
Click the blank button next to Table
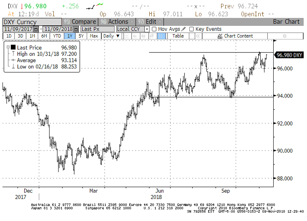pos(192,36)
